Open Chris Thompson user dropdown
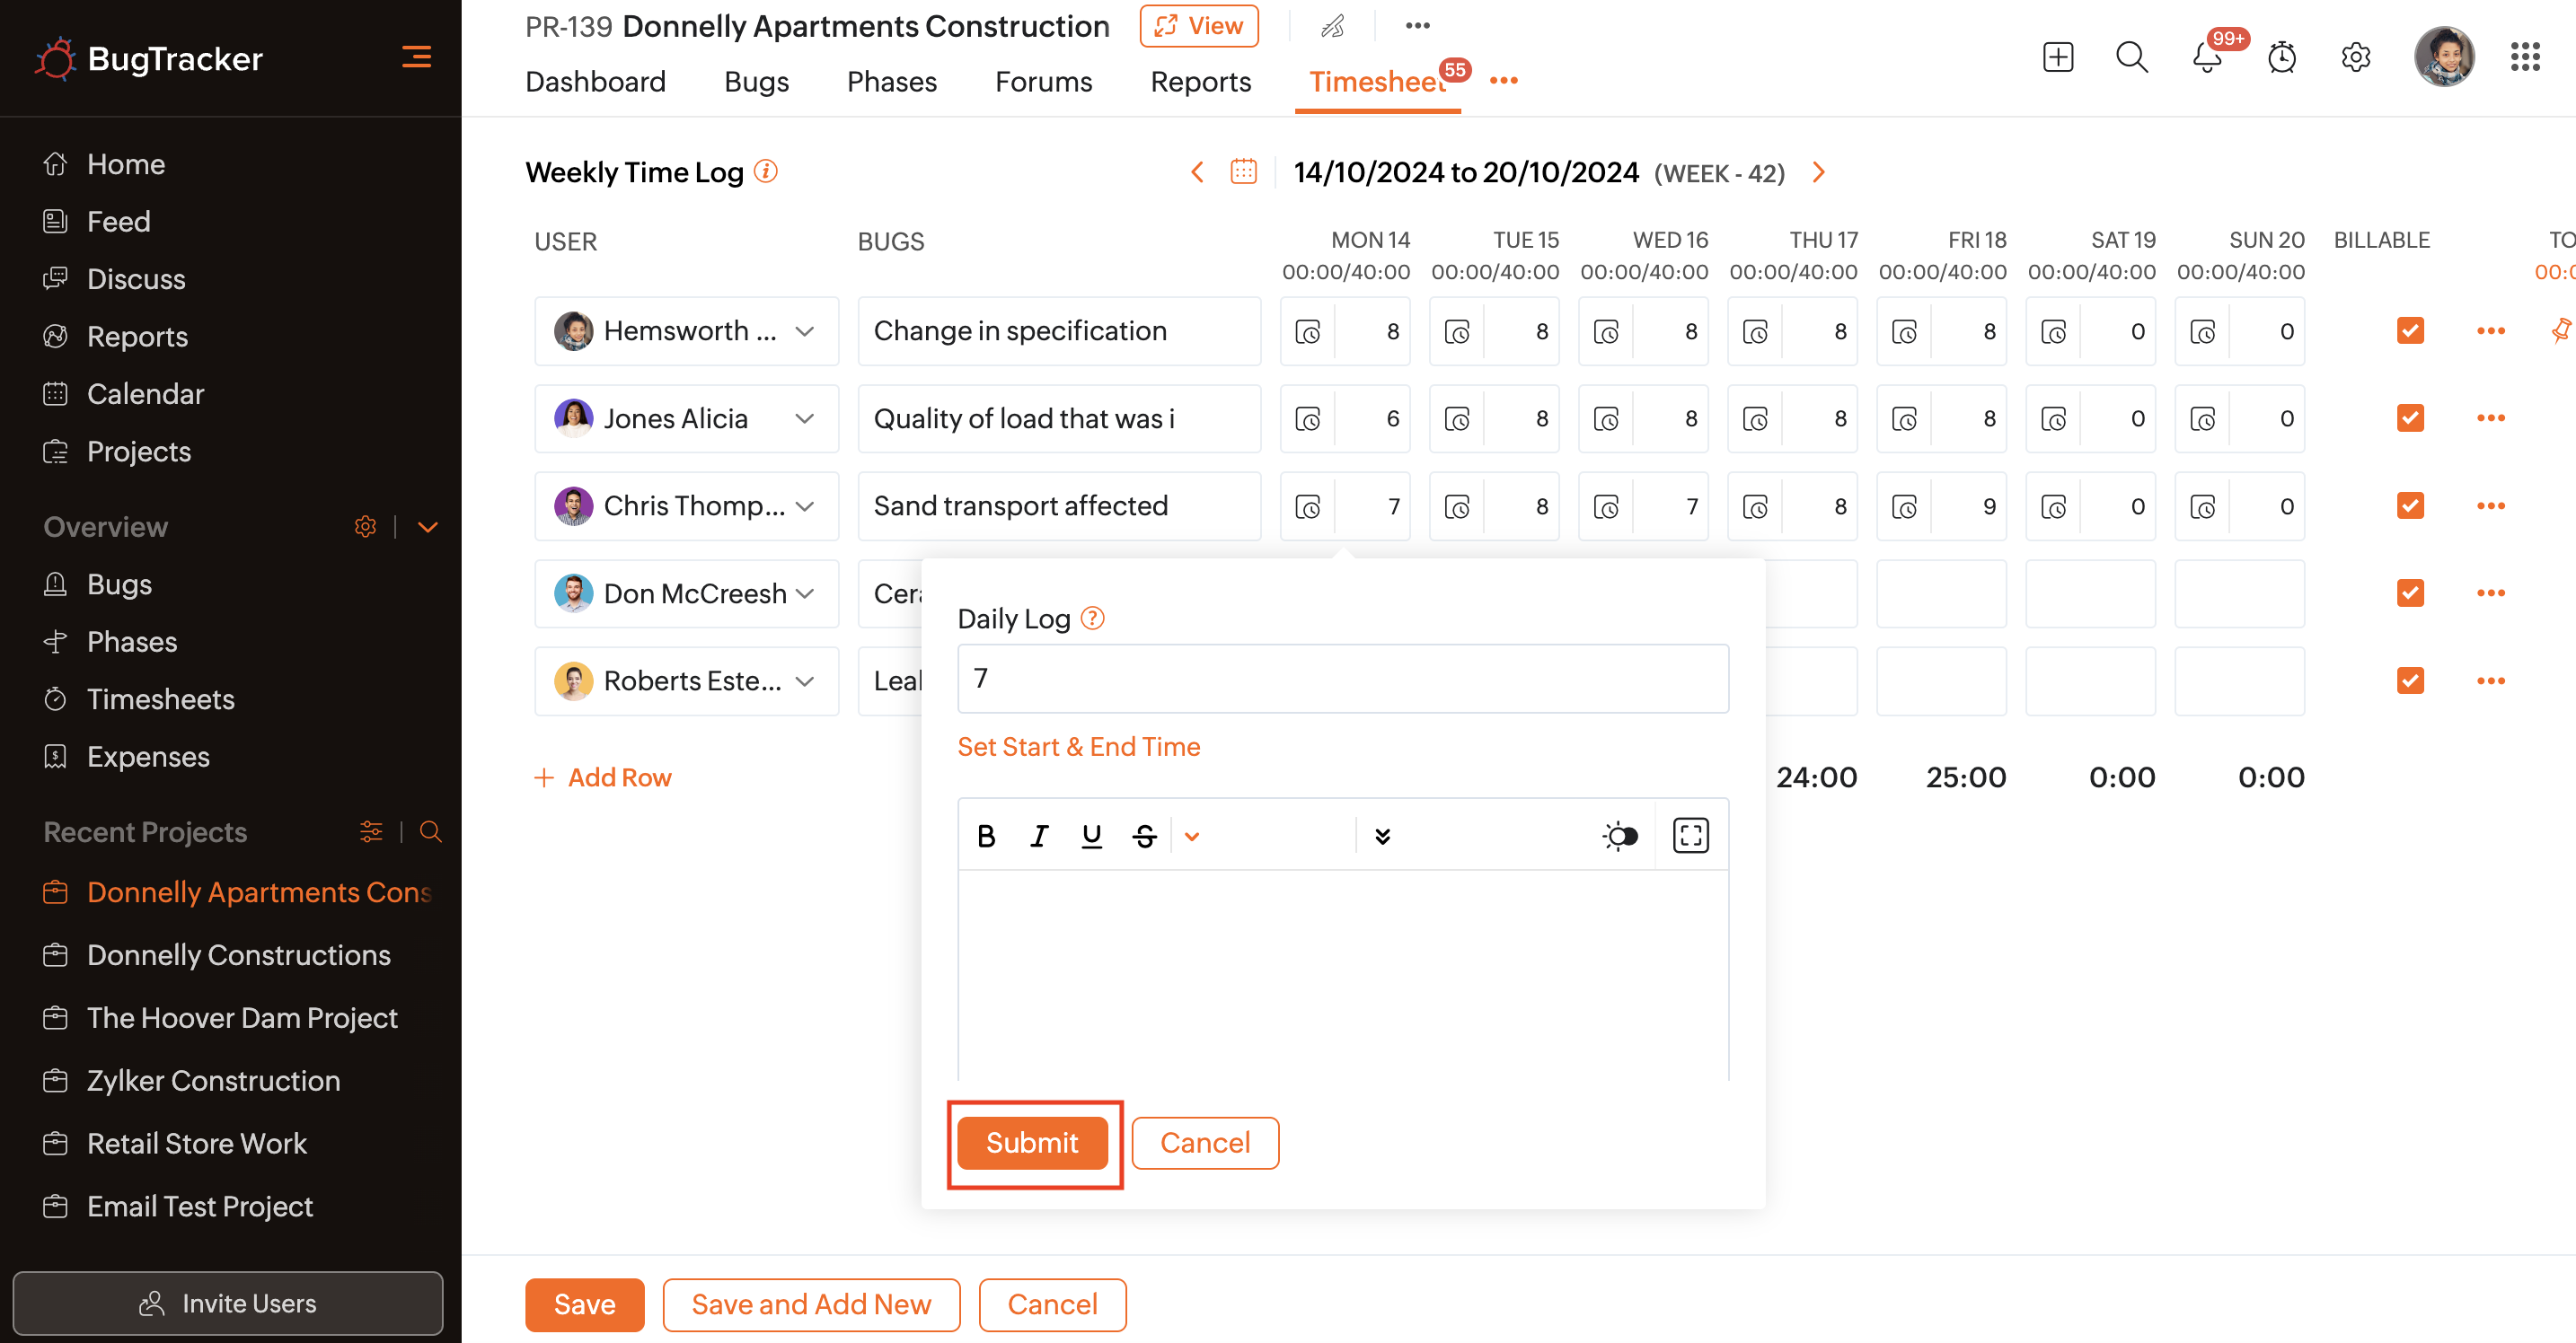This screenshot has width=2576, height=1343. coord(804,505)
